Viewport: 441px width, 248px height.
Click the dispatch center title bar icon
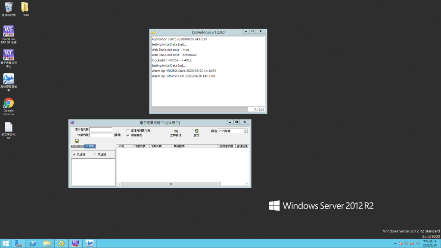coord(72,123)
